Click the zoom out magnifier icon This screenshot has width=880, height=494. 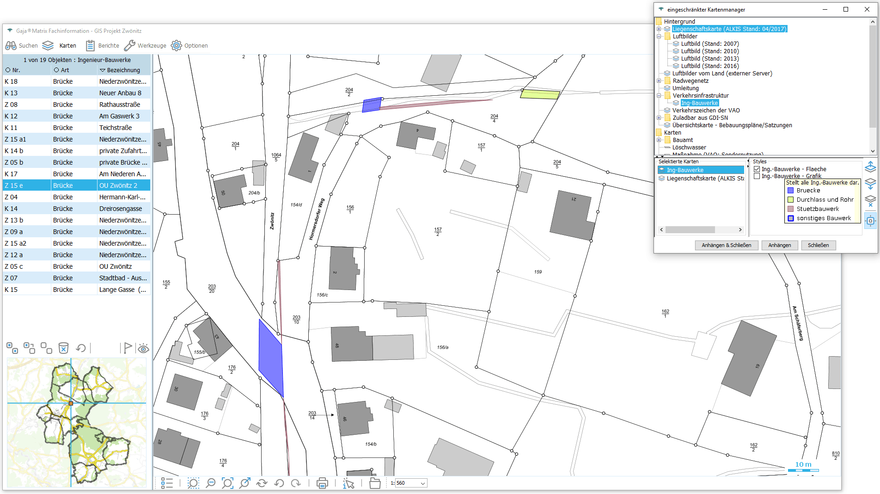click(210, 483)
